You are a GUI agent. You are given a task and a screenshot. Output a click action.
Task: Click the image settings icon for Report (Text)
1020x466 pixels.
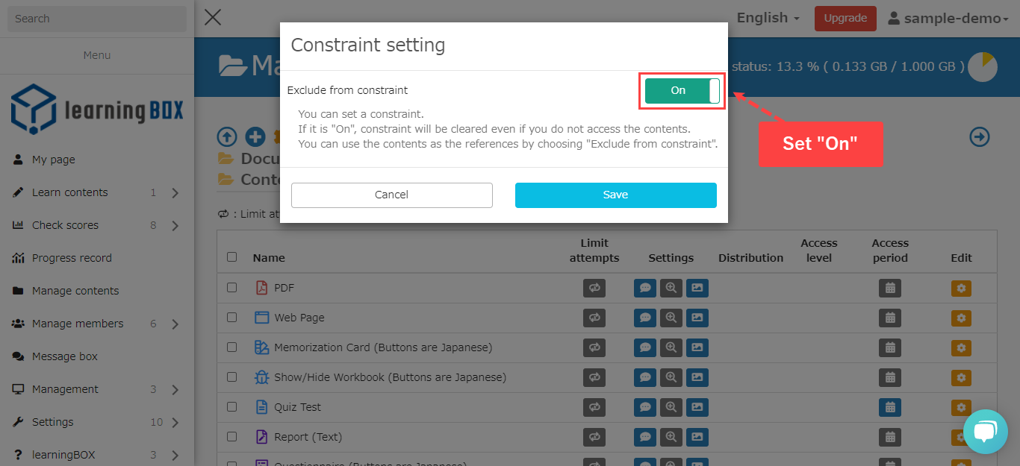pyautogui.click(x=697, y=437)
